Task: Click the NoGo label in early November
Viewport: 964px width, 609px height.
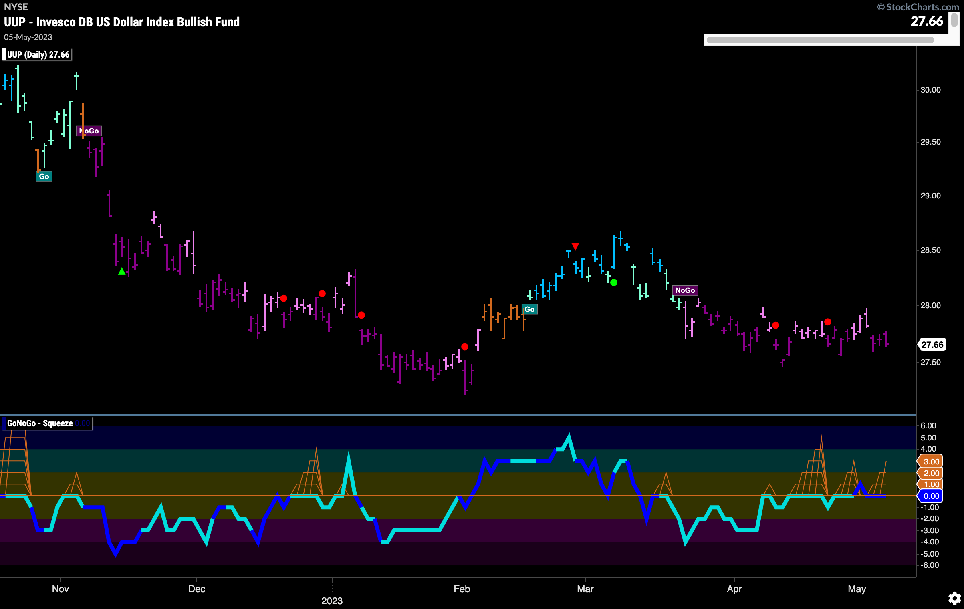Action: click(x=89, y=131)
